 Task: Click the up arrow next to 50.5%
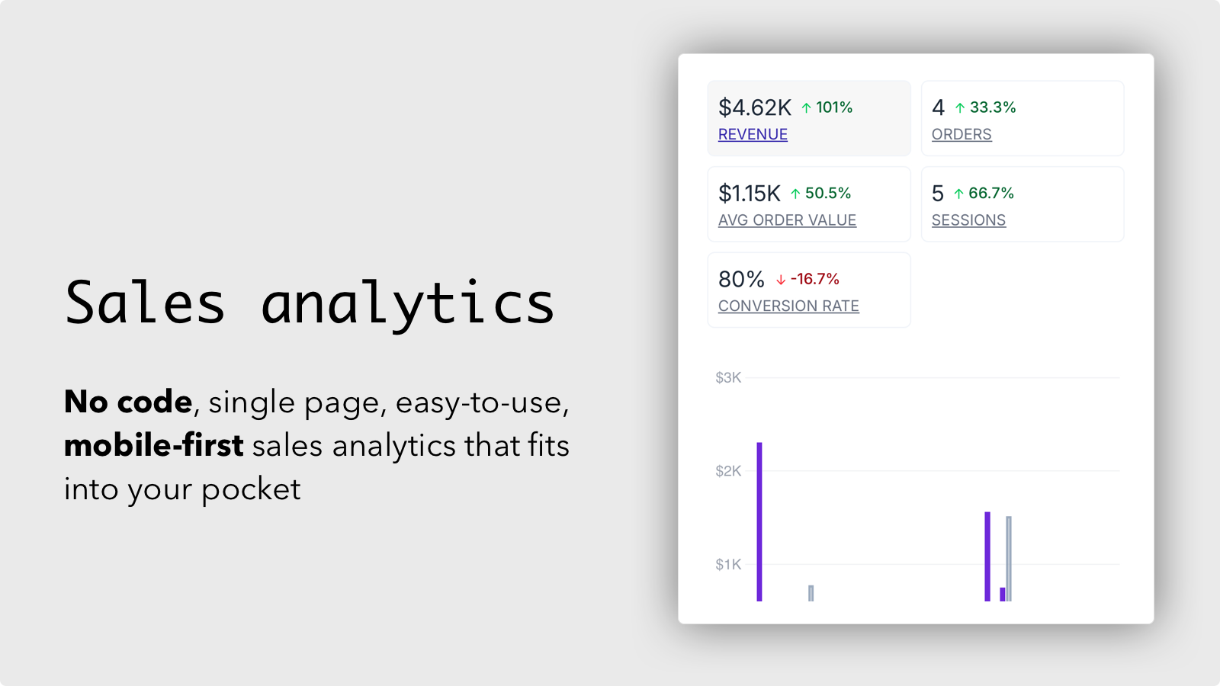point(795,194)
